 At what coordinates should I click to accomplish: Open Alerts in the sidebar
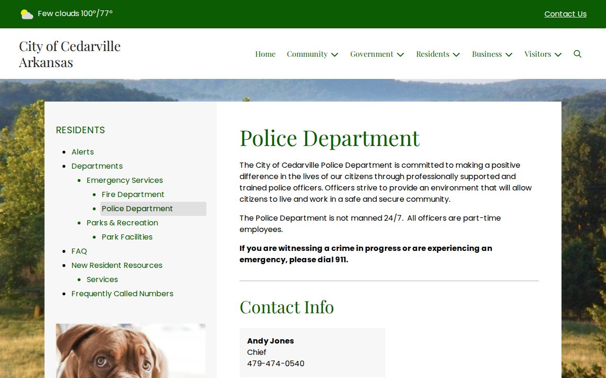(x=82, y=152)
